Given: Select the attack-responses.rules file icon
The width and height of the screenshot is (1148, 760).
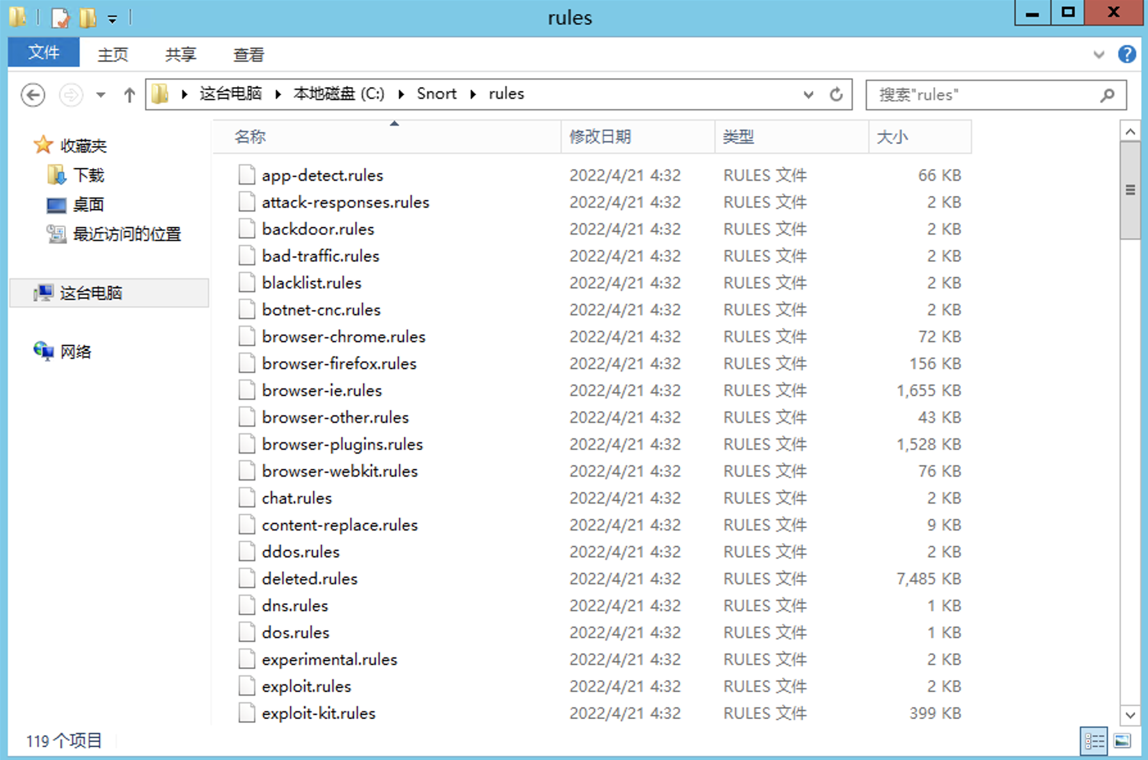Looking at the screenshot, I should coord(247,202).
